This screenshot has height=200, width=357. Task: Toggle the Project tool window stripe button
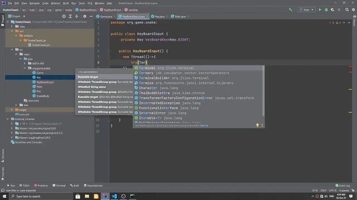[x=2, y=21]
